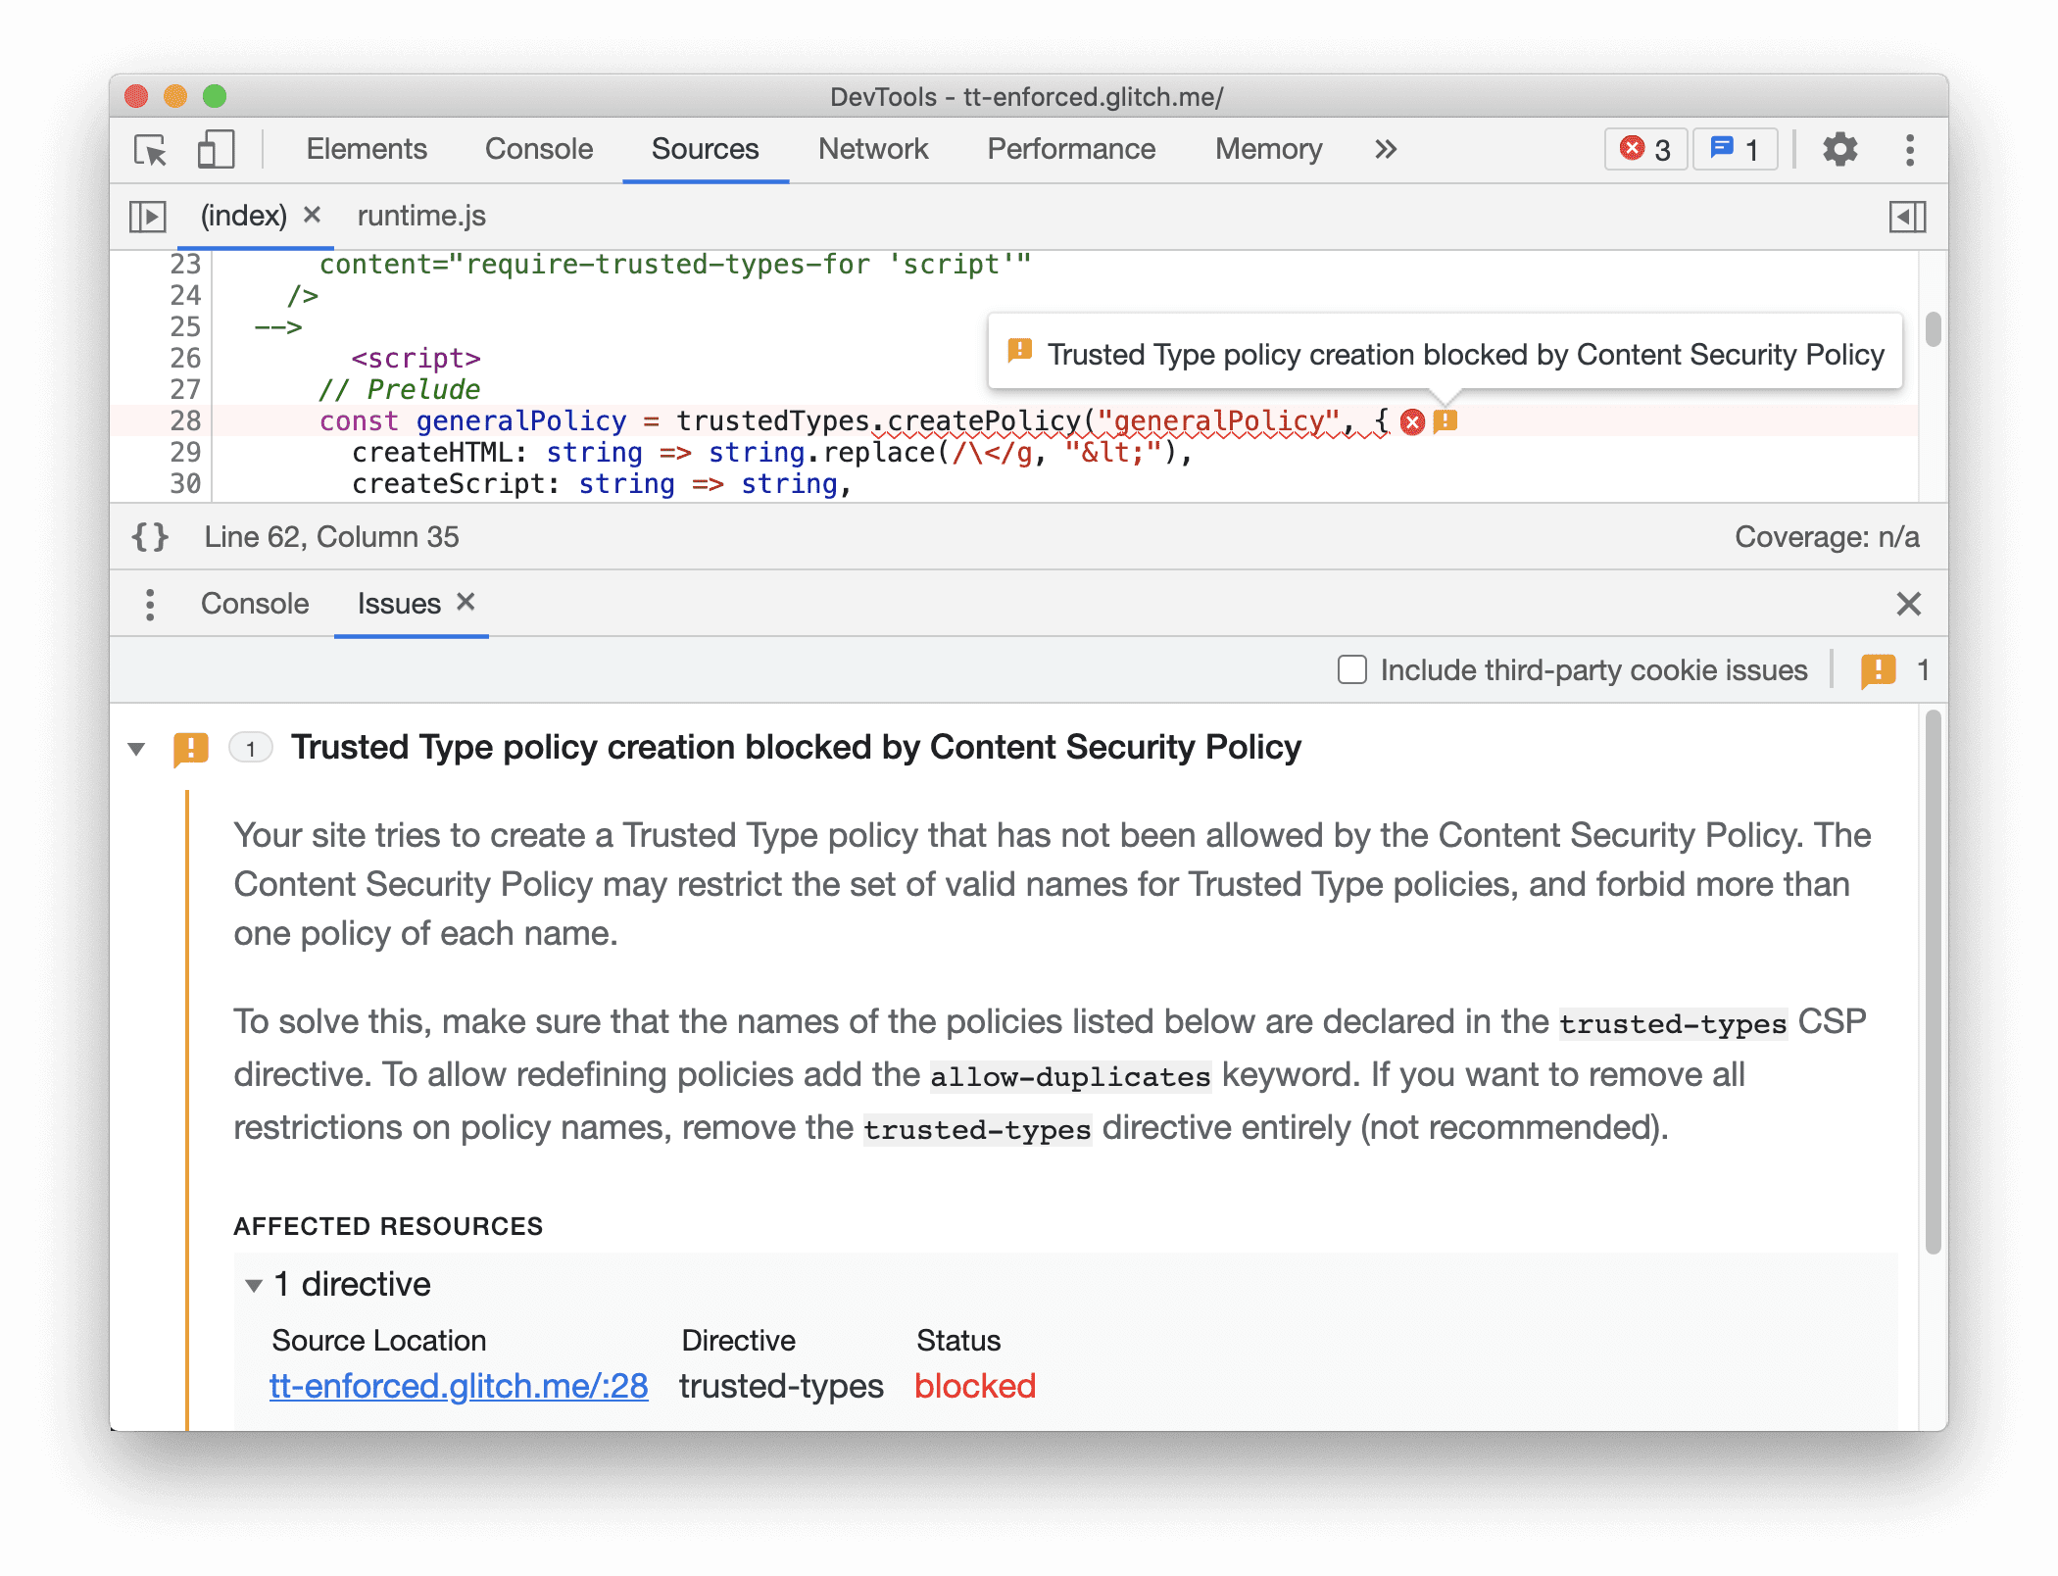Click the Elements panel tab
2058x1576 pixels.
[366, 149]
